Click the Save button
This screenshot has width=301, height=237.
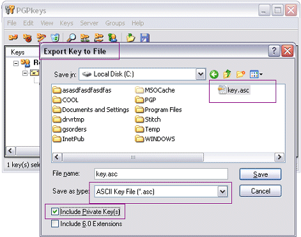pos(260,174)
